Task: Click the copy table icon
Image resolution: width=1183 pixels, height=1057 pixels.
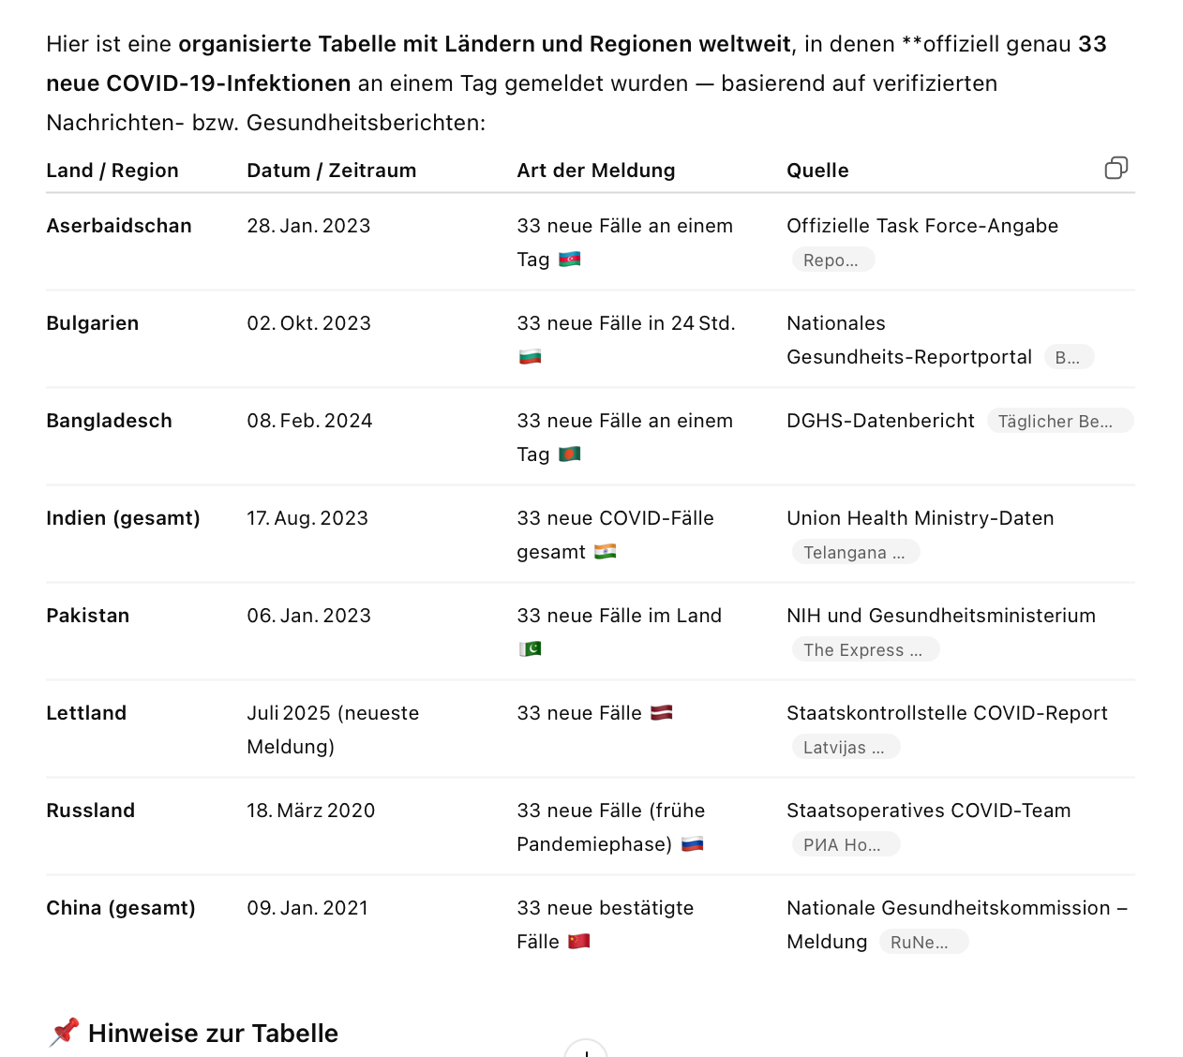Action: click(1116, 169)
